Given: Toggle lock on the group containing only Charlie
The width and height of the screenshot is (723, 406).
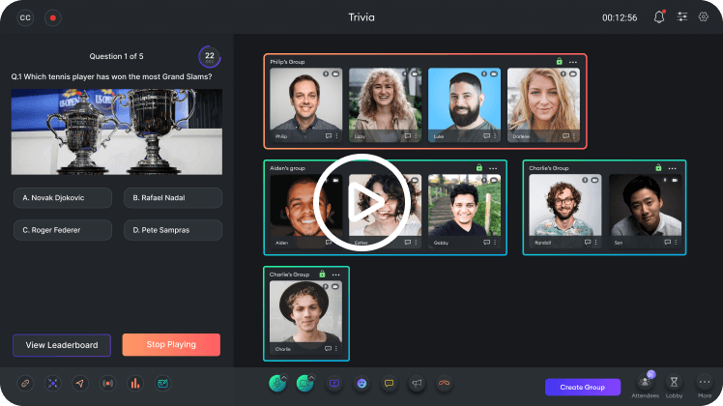Looking at the screenshot, I should click(x=322, y=275).
